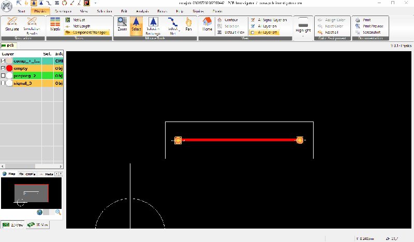
Task: Open the Start ribbon tab
Action: click(x=21, y=11)
